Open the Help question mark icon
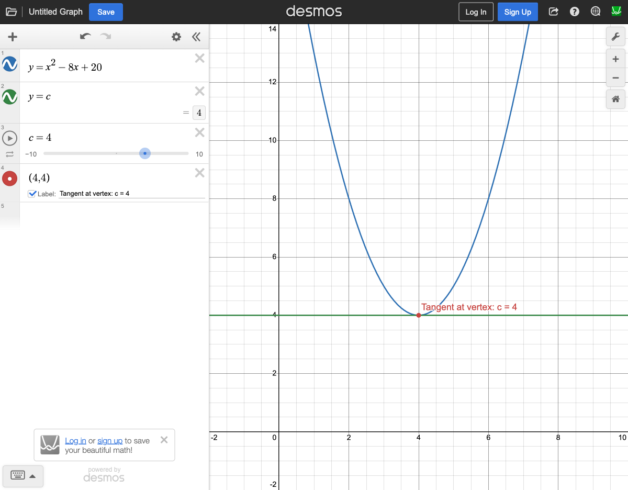The height and width of the screenshot is (490, 628). pos(575,12)
